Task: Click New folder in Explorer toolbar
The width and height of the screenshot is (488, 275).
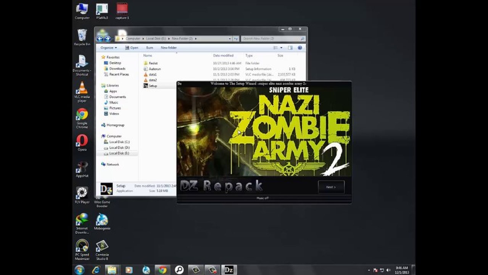Action: pyautogui.click(x=169, y=48)
